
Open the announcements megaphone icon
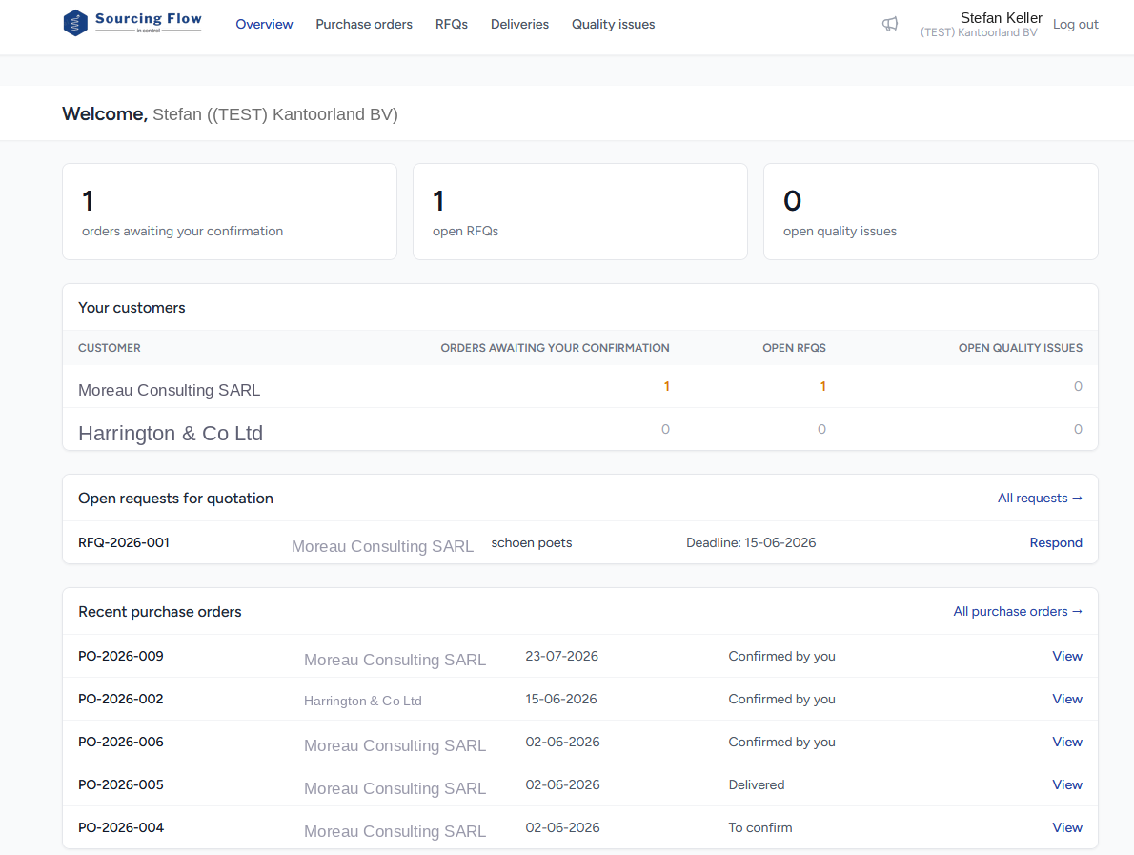[889, 25]
